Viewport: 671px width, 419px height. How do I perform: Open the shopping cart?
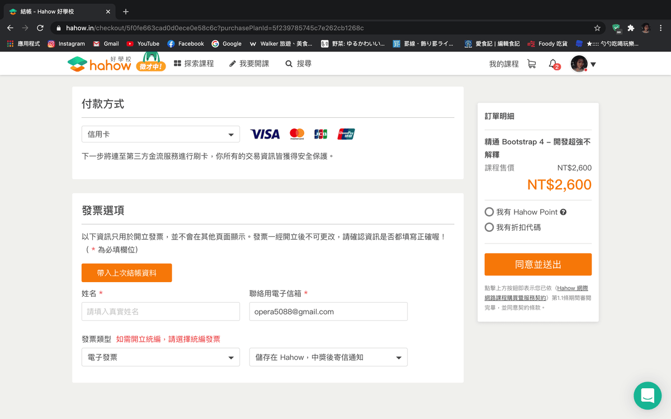click(531, 63)
